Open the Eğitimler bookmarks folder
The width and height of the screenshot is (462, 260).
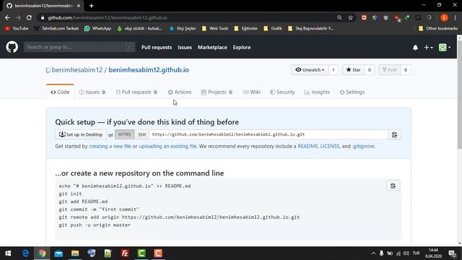(245, 28)
